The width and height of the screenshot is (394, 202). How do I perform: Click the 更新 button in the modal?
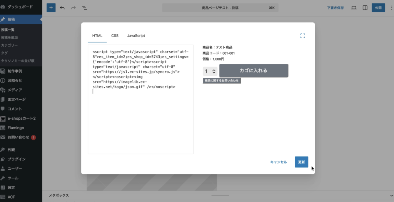pyautogui.click(x=301, y=162)
